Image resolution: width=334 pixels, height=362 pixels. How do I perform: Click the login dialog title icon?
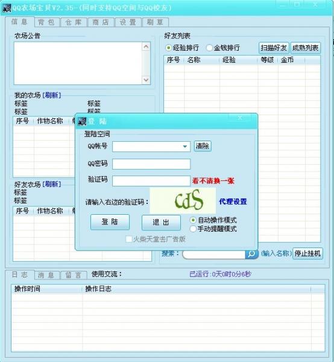[x=82, y=121]
